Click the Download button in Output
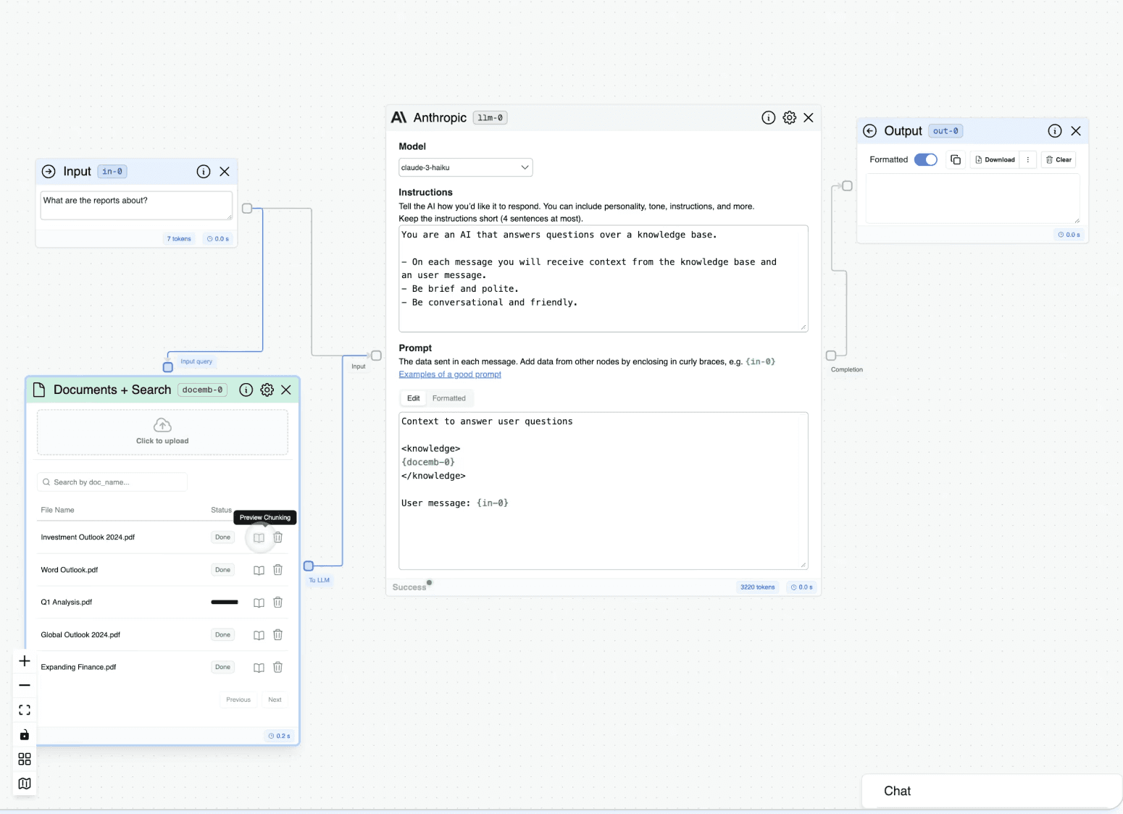The height and width of the screenshot is (814, 1123). click(x=995, y=159)
